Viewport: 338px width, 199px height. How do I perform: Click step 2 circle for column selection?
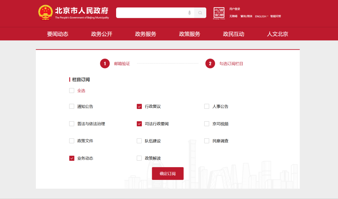tap(210, 63)
